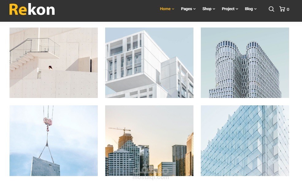Open the twin cylindrical towers image
This screenshot has height=184, width=302.
tap(245, 63)
